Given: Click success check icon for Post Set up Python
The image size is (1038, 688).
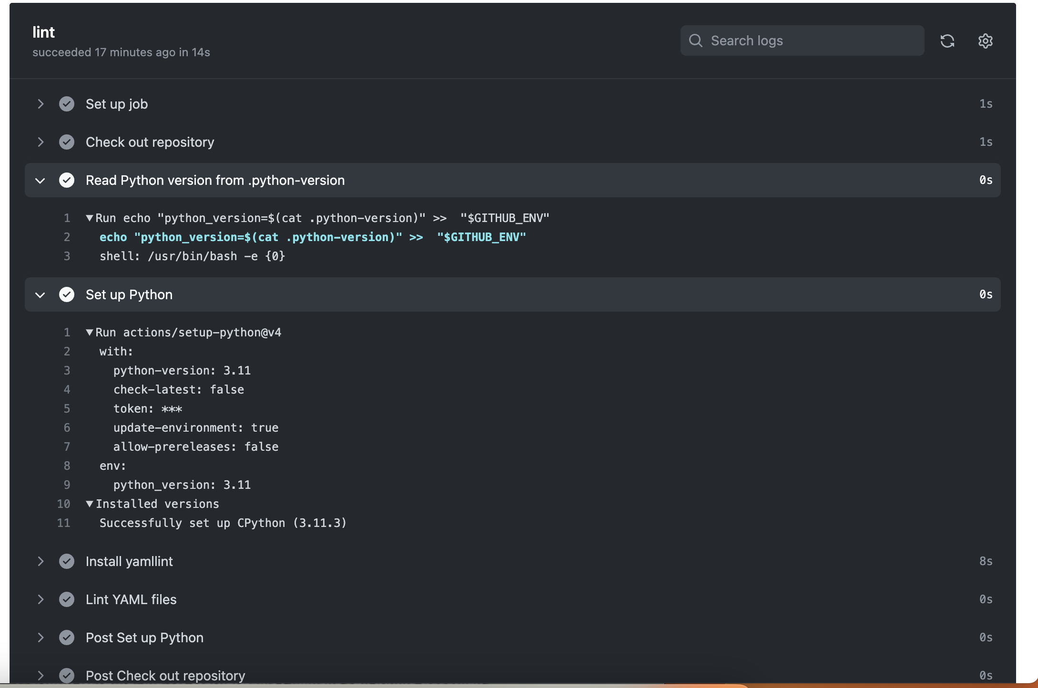Looking at the screenshot, I should 67,637.
